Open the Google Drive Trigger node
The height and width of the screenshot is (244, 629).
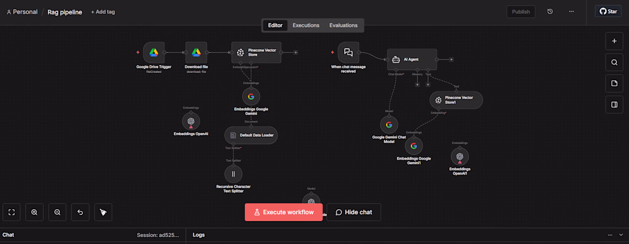click(x=154, y=52)
